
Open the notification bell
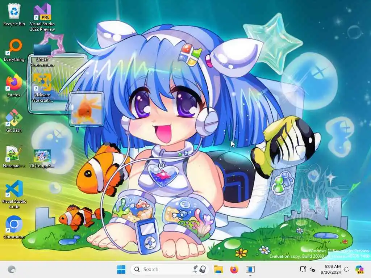point(346,269)
